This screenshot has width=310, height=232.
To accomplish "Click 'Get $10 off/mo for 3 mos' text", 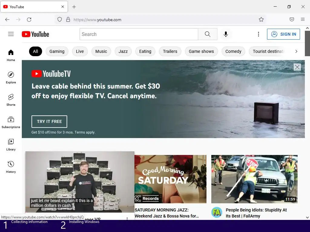I will (x=63, y=132).
